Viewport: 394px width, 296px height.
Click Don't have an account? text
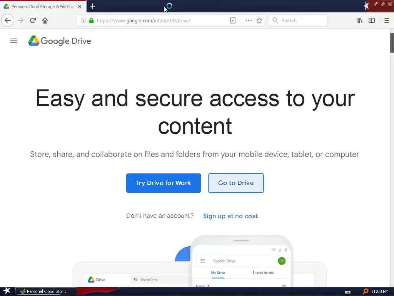pos(160,216)
